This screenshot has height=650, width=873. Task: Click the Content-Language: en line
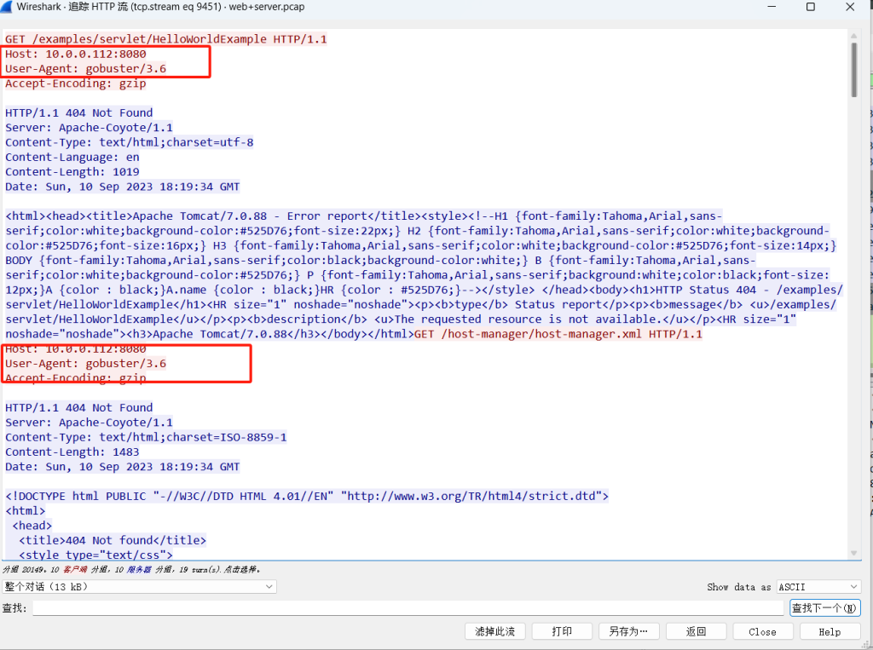[x=72, y=157]
